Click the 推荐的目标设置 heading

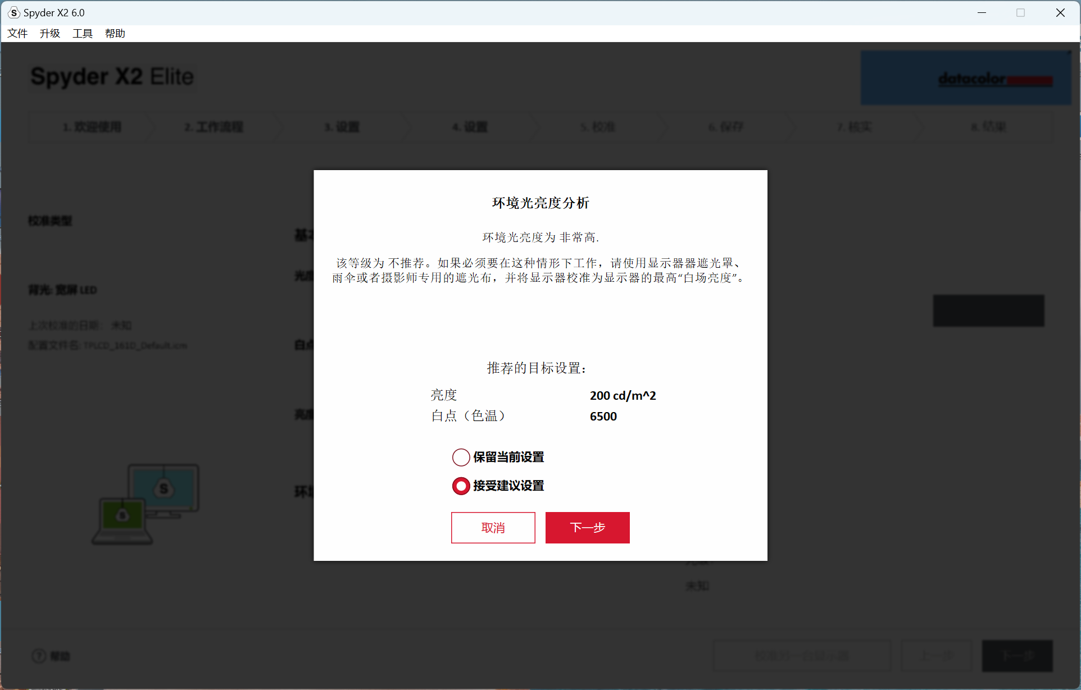[537, 368]
